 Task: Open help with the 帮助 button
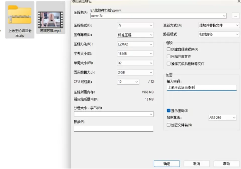(226, 164)
